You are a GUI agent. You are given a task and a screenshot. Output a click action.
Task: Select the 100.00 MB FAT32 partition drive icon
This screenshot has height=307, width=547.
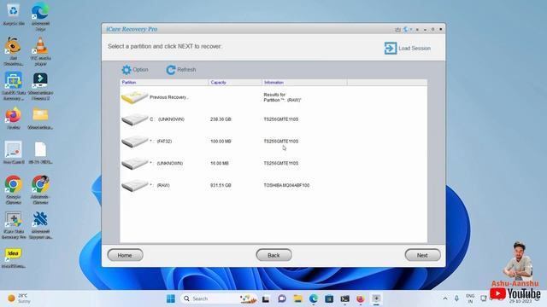134,142
